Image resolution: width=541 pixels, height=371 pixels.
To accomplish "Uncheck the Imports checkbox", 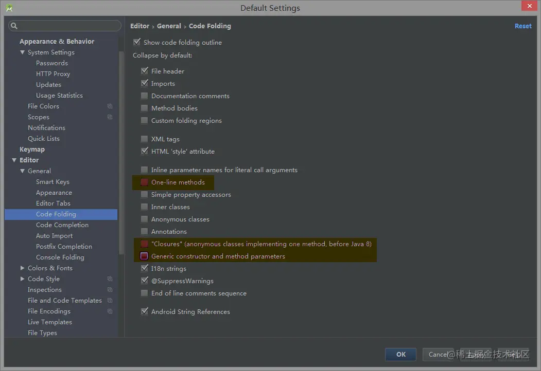I will (145, 83).
